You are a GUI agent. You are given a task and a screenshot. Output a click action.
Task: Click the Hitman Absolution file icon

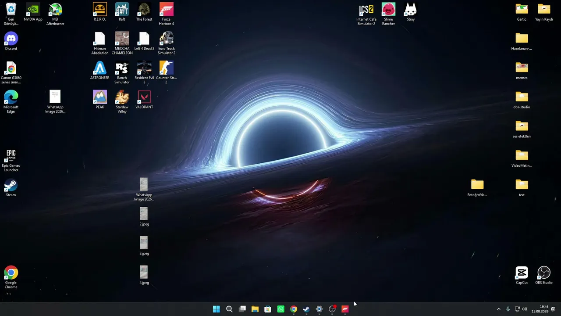pos(100,43)
